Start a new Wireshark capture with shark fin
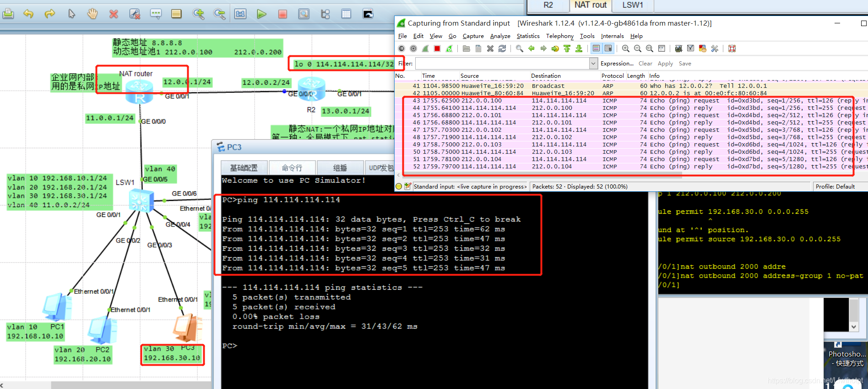 pyautogui.click(x=425, y=49)
